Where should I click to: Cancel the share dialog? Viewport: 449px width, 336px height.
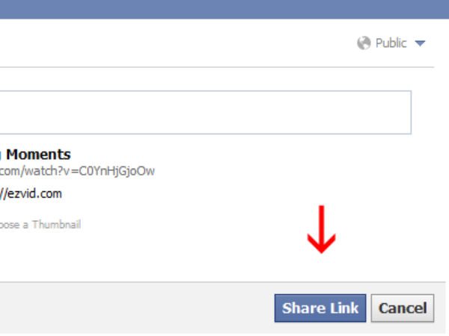[403, 308]
